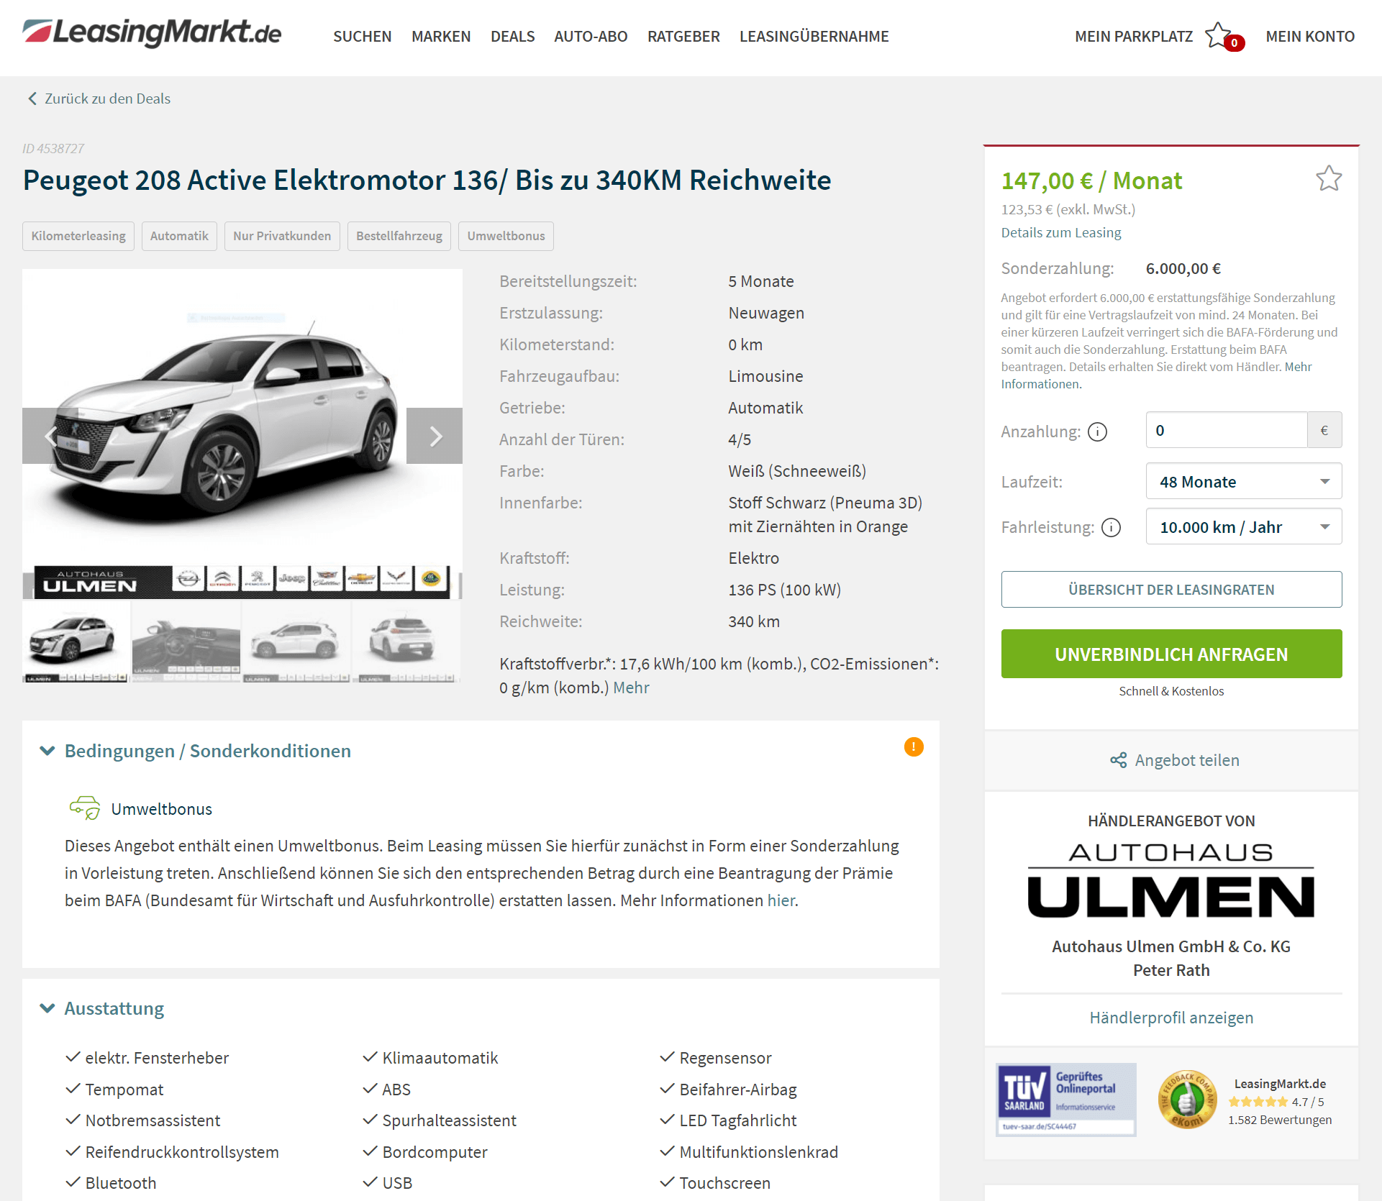Save offer with the favorite star icon
Viewport: 1382px width, 1201px height.
tap(1328, 178)
